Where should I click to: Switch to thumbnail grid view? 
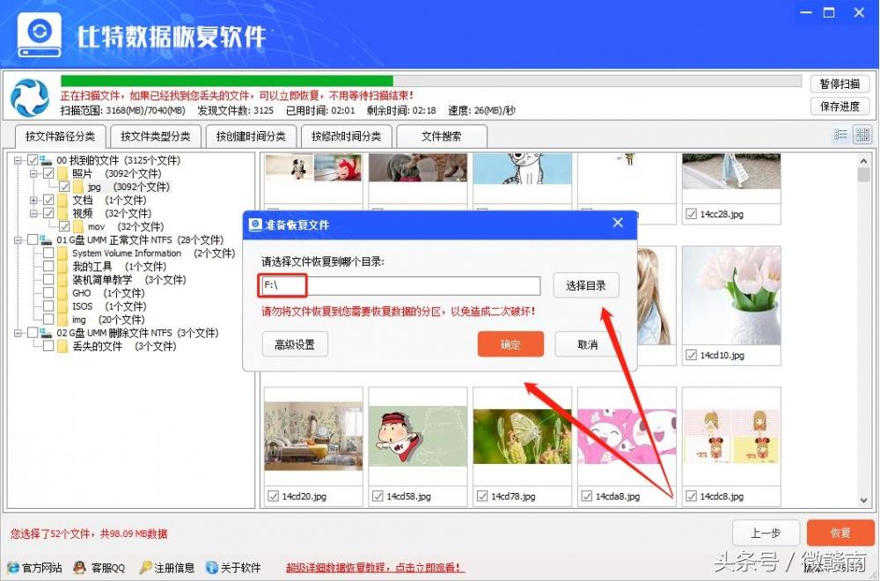click(x=862, y=134)
